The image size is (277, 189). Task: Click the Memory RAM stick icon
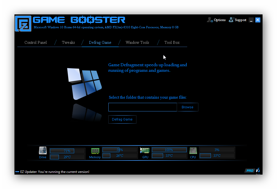[x=95, y=151]
